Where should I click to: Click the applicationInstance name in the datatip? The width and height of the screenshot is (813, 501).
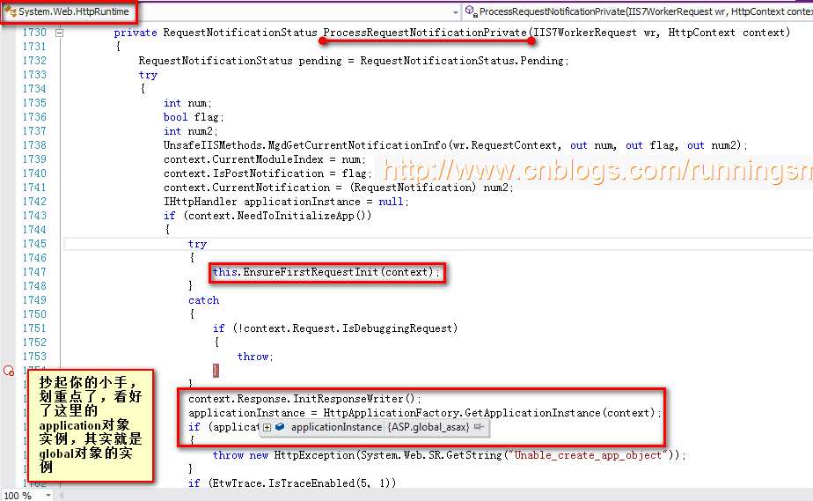[336, 427]
